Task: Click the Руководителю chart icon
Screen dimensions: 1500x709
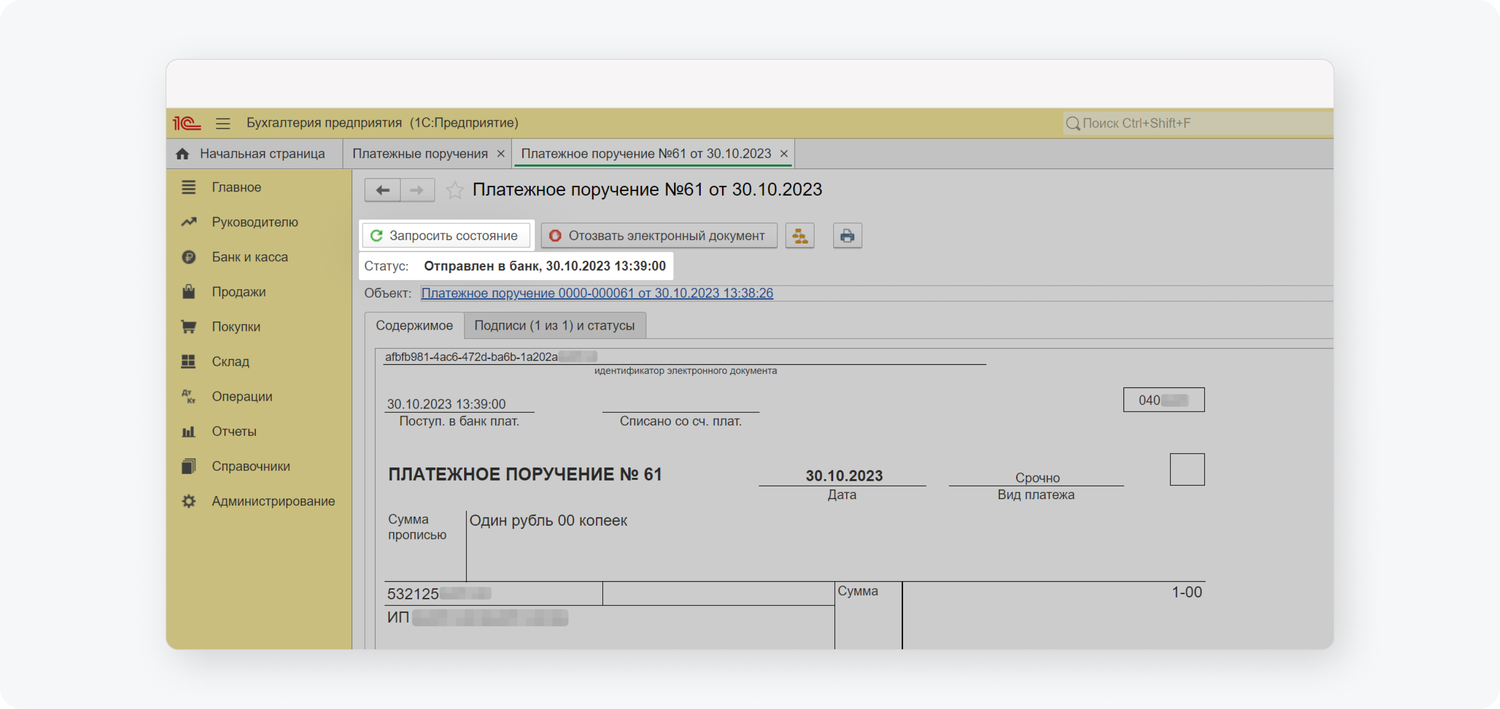Action: point(188,222)
